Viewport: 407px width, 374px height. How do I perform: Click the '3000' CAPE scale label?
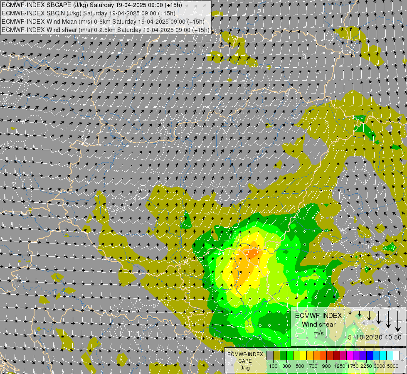point(380,366)
